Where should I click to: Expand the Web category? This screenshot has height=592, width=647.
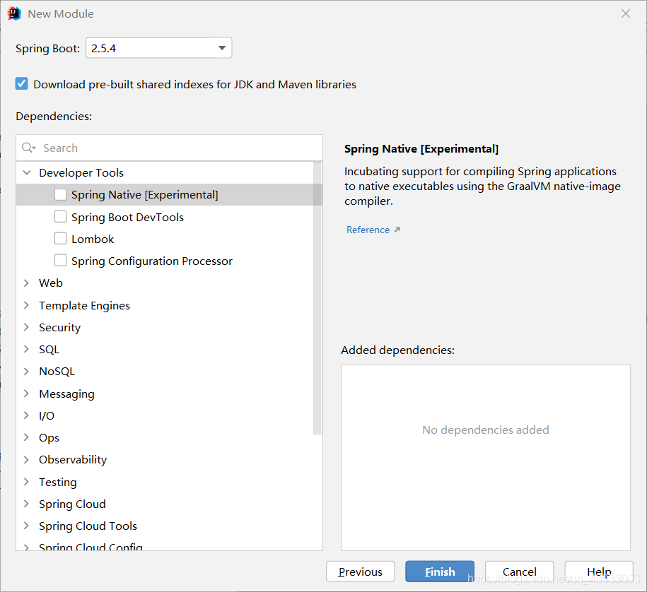coord(26,283)
